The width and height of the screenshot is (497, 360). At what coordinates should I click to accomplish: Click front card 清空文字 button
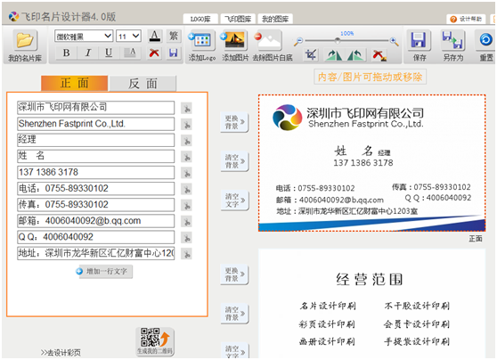[234, 200]
